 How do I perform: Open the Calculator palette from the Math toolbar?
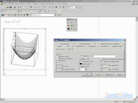[3, 15]
